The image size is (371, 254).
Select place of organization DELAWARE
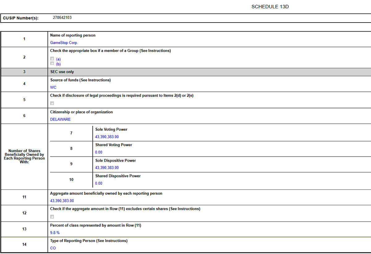pyautogui.click(x=60, y=119)
